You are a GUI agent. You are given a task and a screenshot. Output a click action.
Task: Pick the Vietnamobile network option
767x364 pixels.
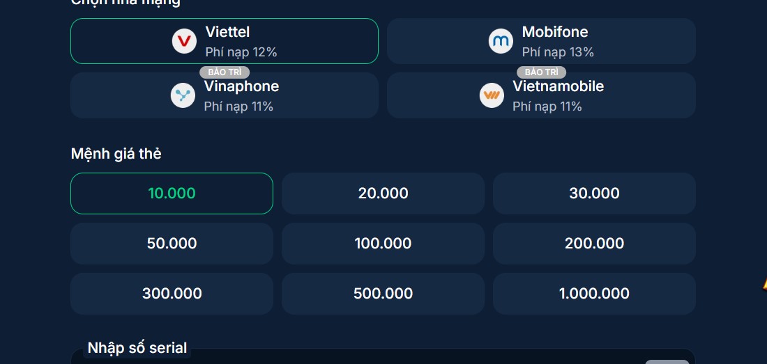pyautogui.click(x=541, y=97)
